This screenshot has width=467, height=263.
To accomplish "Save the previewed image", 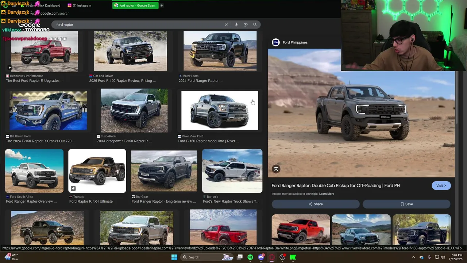I will click(406, 204).
